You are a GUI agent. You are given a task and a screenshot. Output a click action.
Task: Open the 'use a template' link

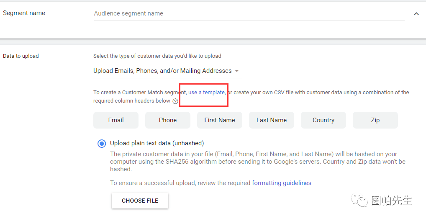click(206, 92)
